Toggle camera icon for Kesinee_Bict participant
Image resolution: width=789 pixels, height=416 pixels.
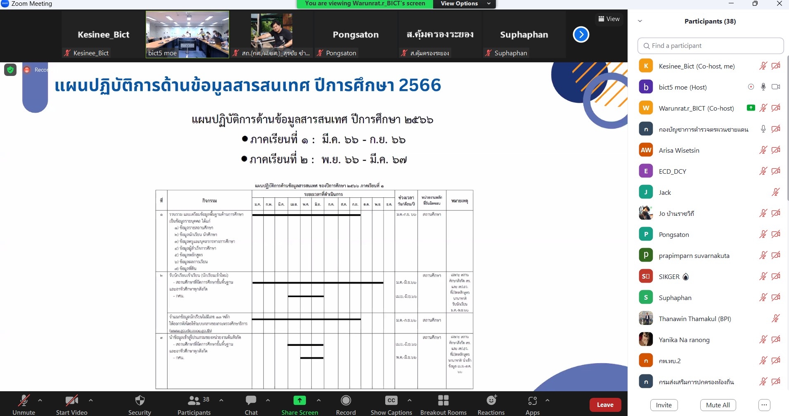pos(776,66)
